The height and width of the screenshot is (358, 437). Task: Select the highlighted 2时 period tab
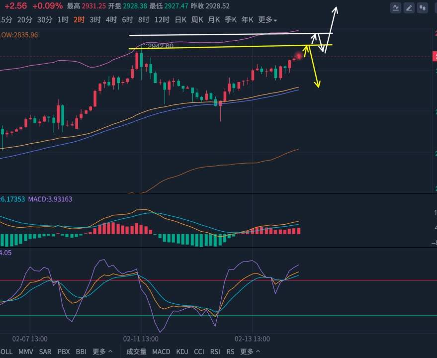pyautogui.click(x=79, y=20)
